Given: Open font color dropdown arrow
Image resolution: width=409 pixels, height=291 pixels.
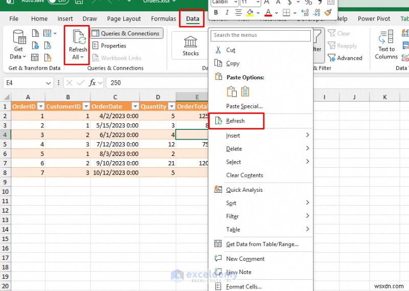Looking at the screenshot, I should [276, 12].
